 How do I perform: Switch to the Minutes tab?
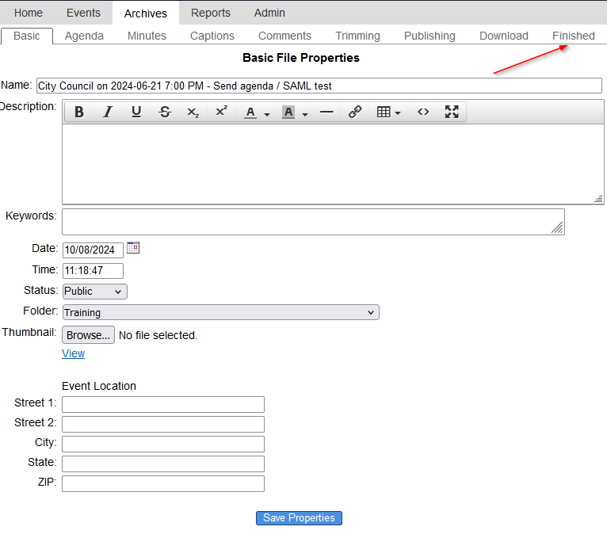click(147, 36)
